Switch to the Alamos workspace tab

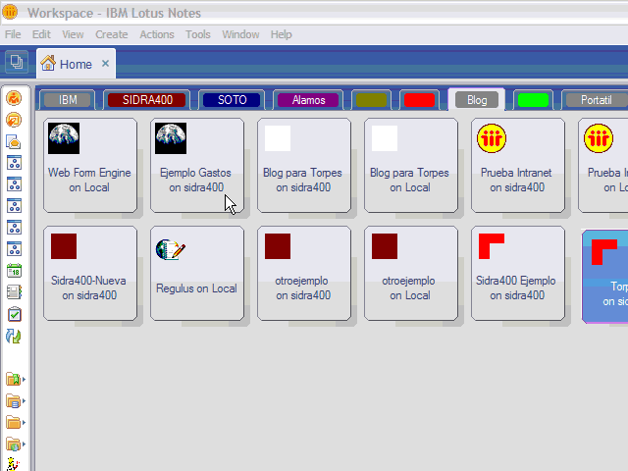[x=308, y=100]
